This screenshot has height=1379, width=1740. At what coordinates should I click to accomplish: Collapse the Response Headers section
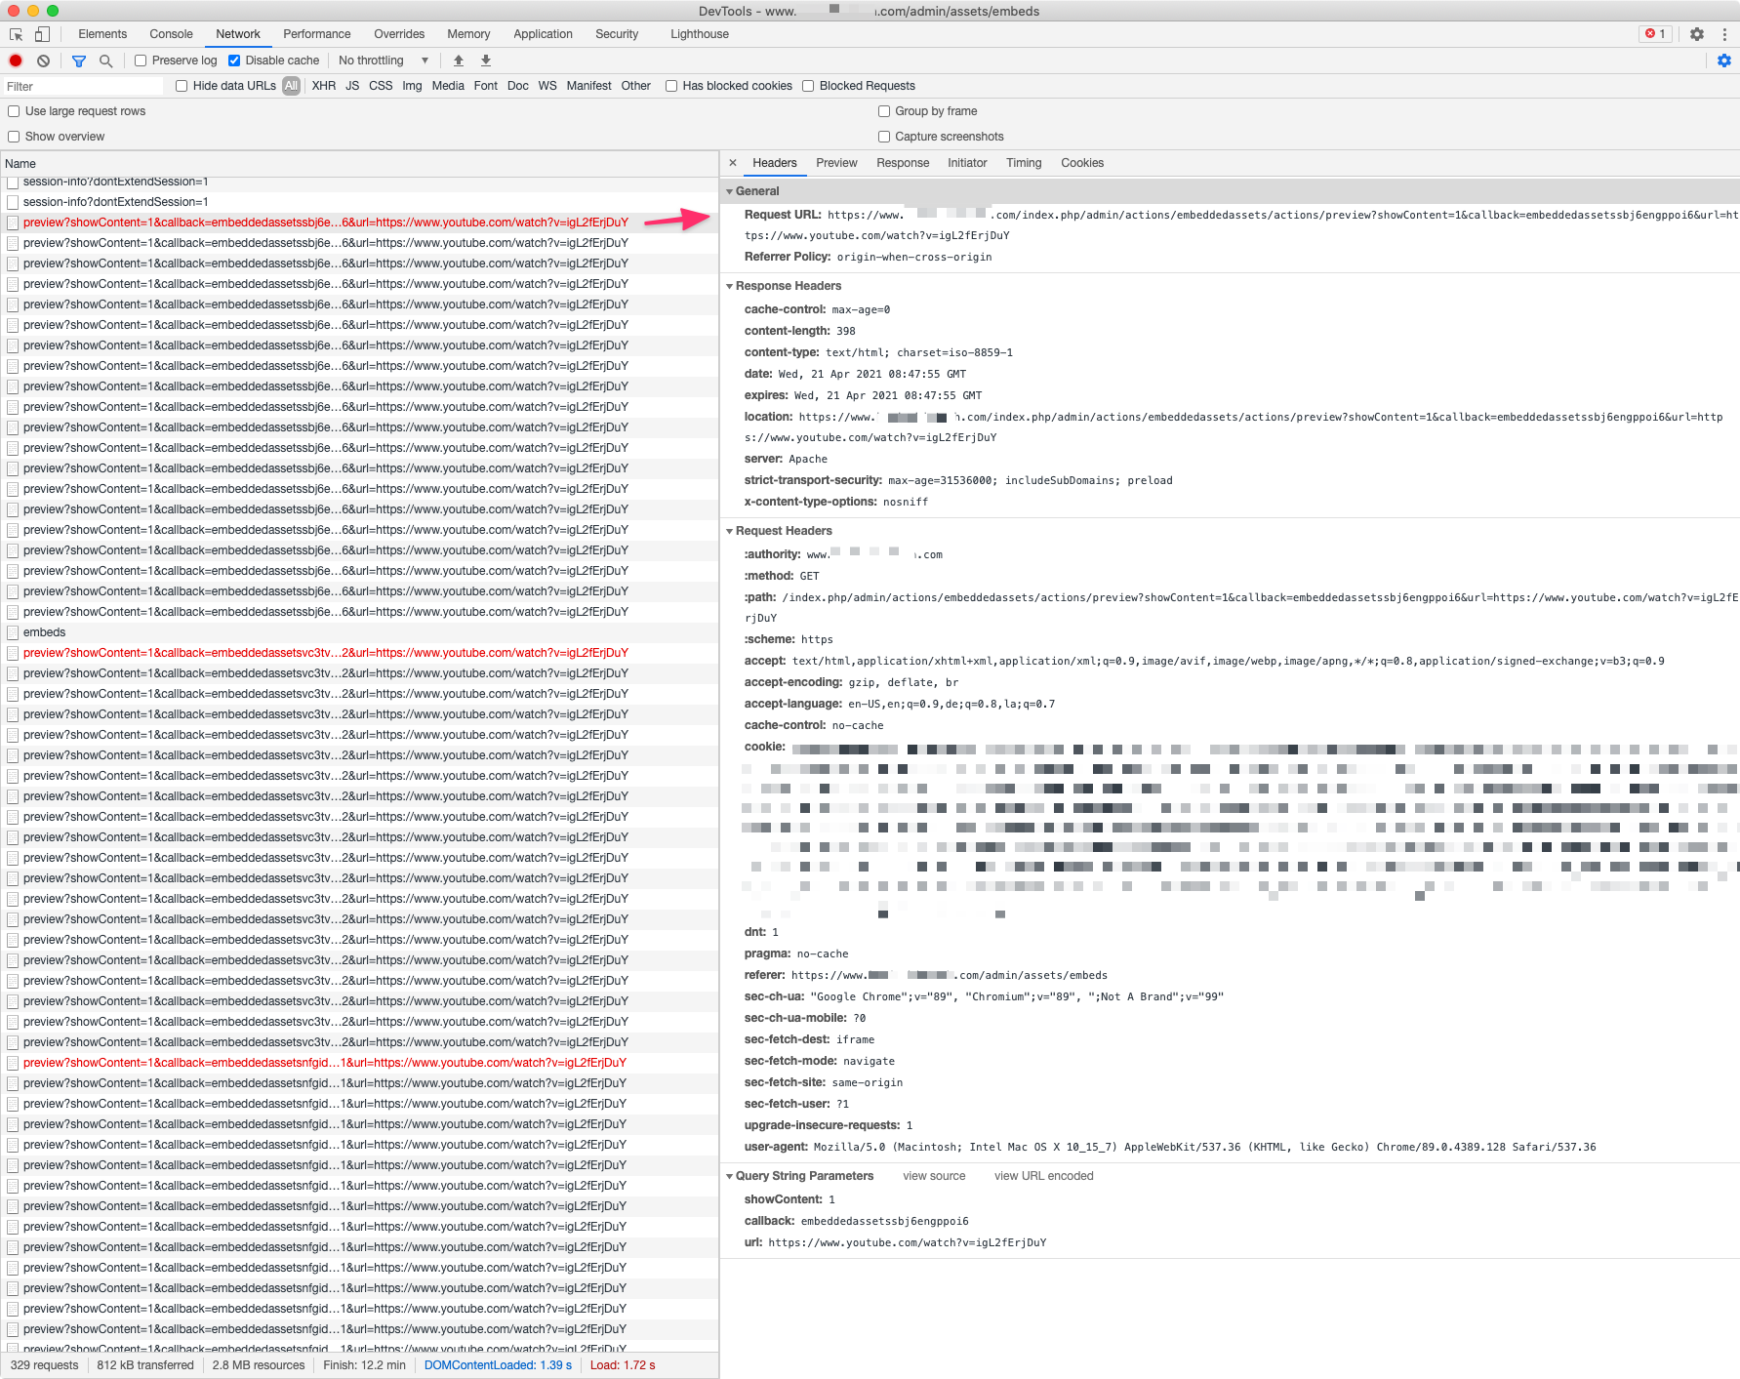(x=730, y=286)
